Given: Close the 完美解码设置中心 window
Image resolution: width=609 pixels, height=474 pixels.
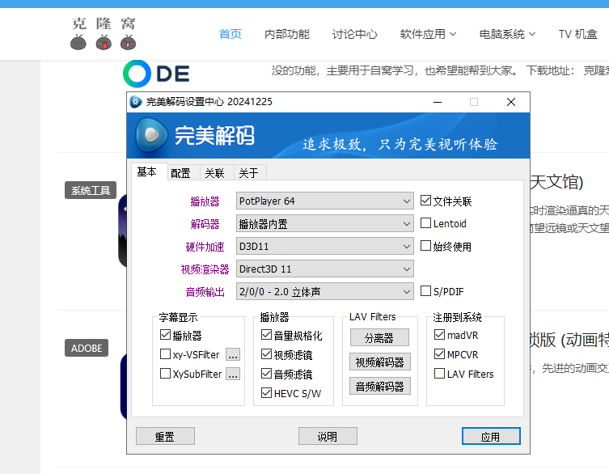Looking at the screenshot, I should tap(511, 102).
